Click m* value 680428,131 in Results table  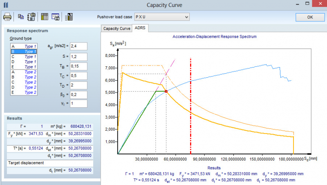tap(81, 126)
